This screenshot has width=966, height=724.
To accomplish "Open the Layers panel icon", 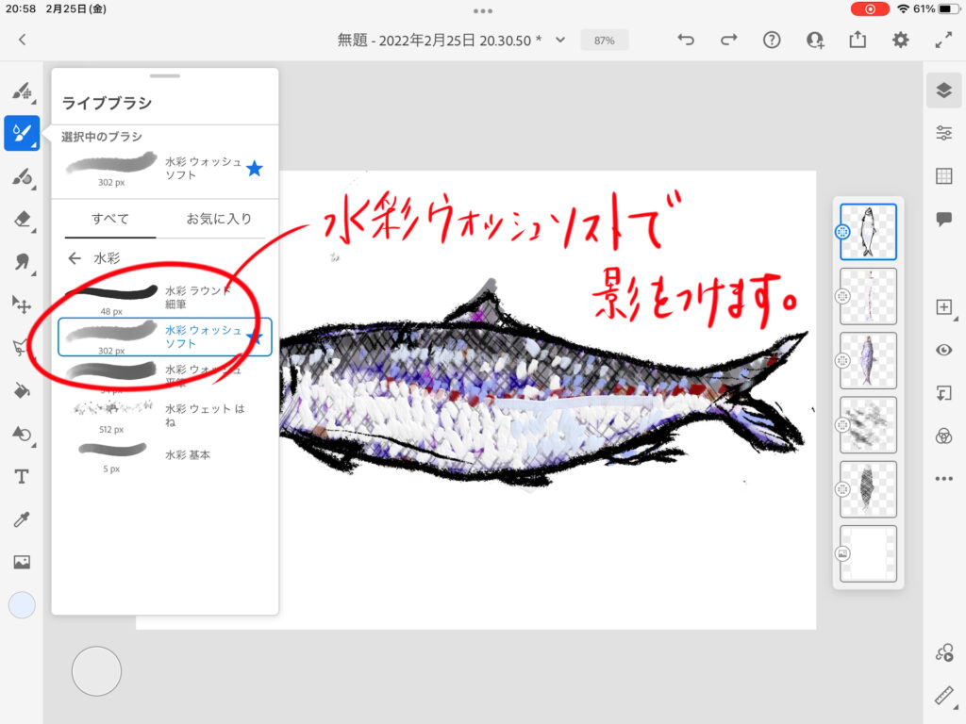I will pos(943,90).
